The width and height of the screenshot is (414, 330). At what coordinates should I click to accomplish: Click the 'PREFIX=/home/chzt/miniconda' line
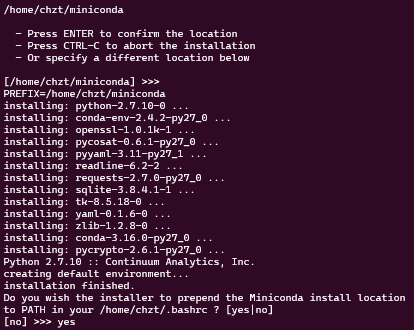[x=85, y=94]
